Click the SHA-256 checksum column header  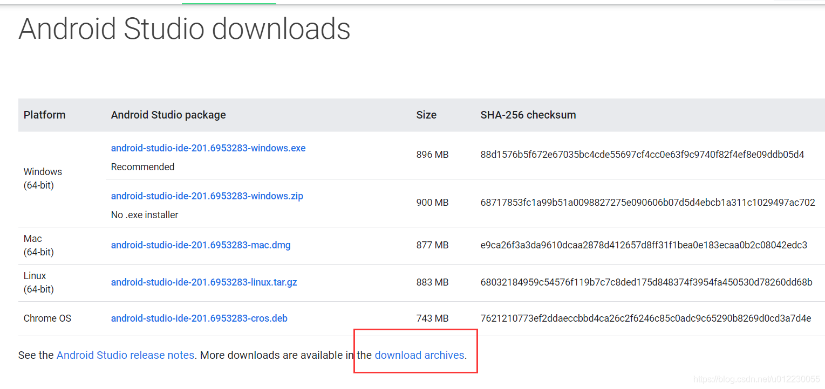[x=528, y=115]
